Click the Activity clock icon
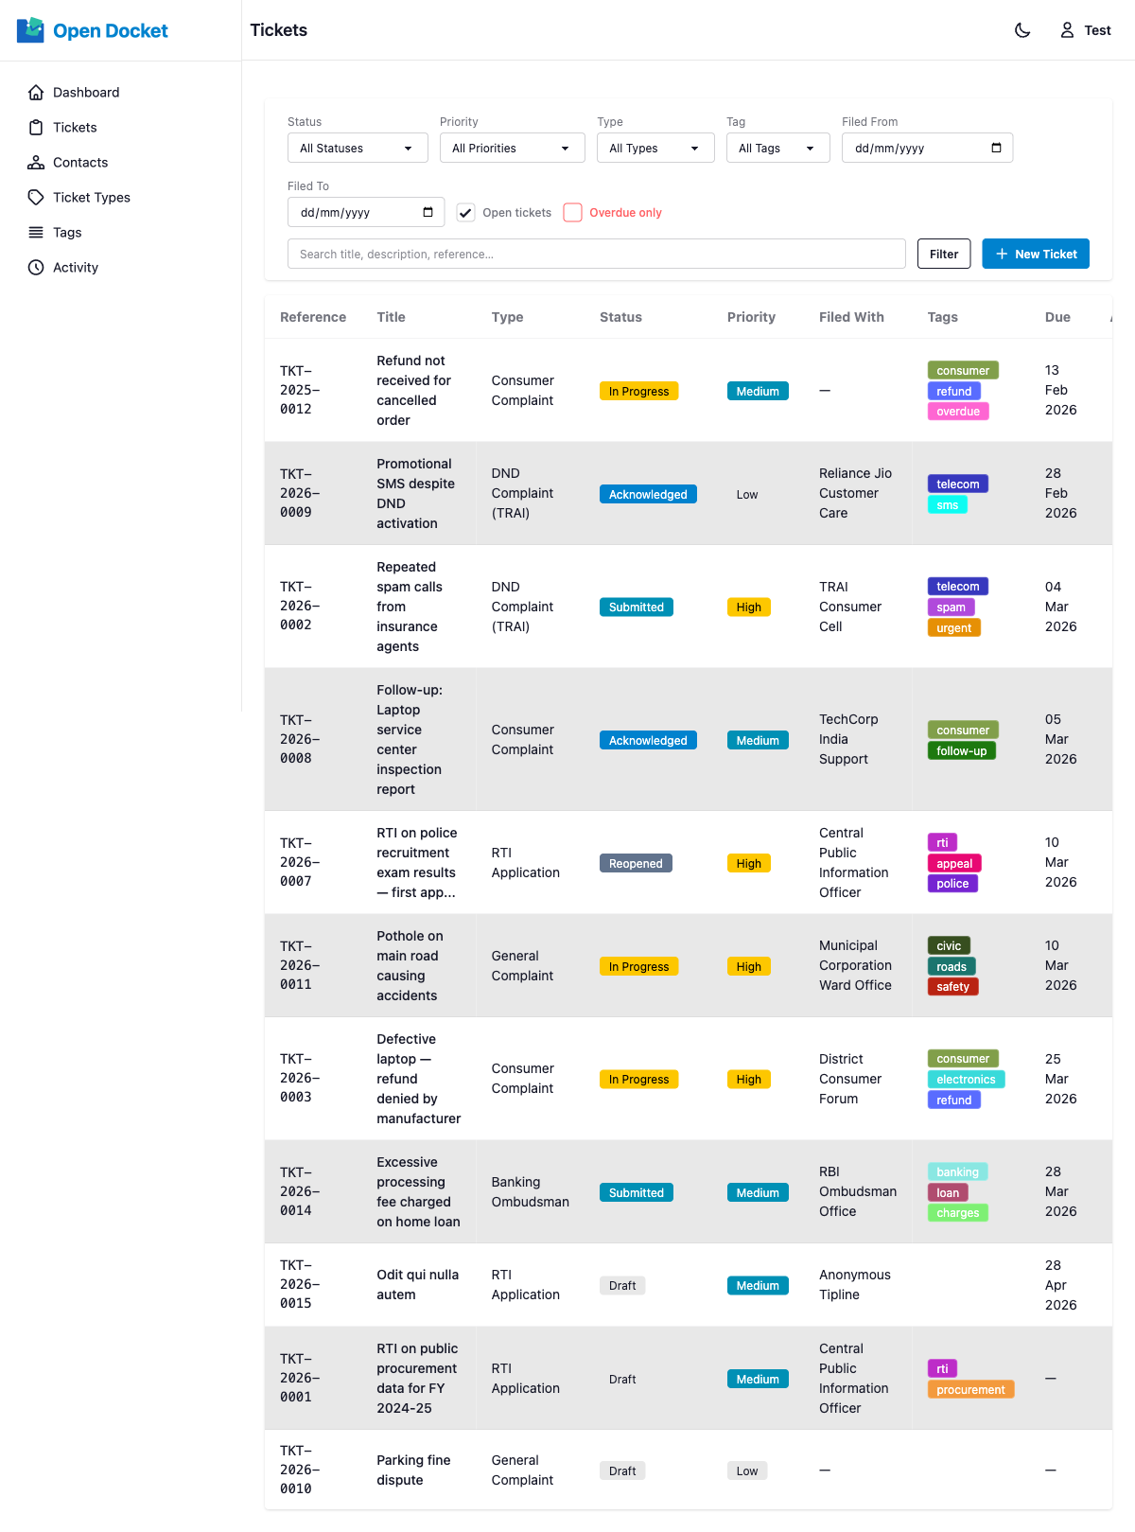 [x=36, y=268]
